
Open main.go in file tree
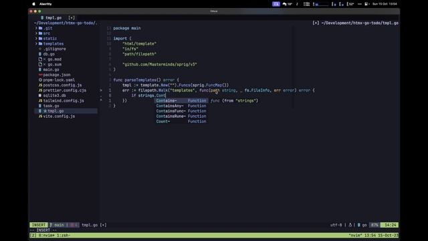tap(51, 70)
